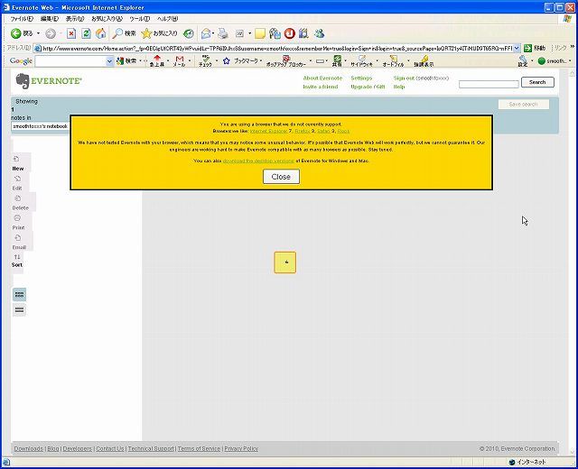
Task: Click download the desktop versions link
Action: (x=258, y=161)
